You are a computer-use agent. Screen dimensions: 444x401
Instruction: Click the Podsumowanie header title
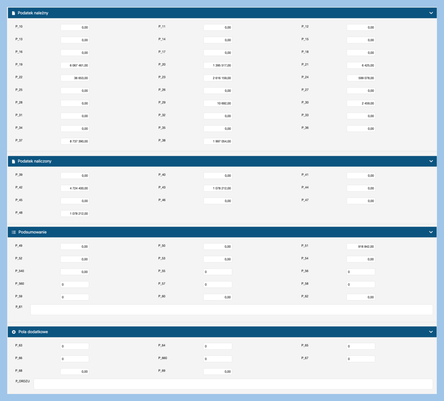32,232
